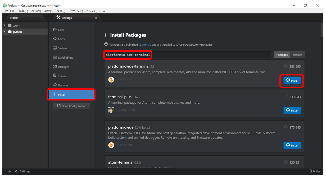326x177 pixels.
Task: Click the X icon in the status bar
Action: (x=16, y=171)
